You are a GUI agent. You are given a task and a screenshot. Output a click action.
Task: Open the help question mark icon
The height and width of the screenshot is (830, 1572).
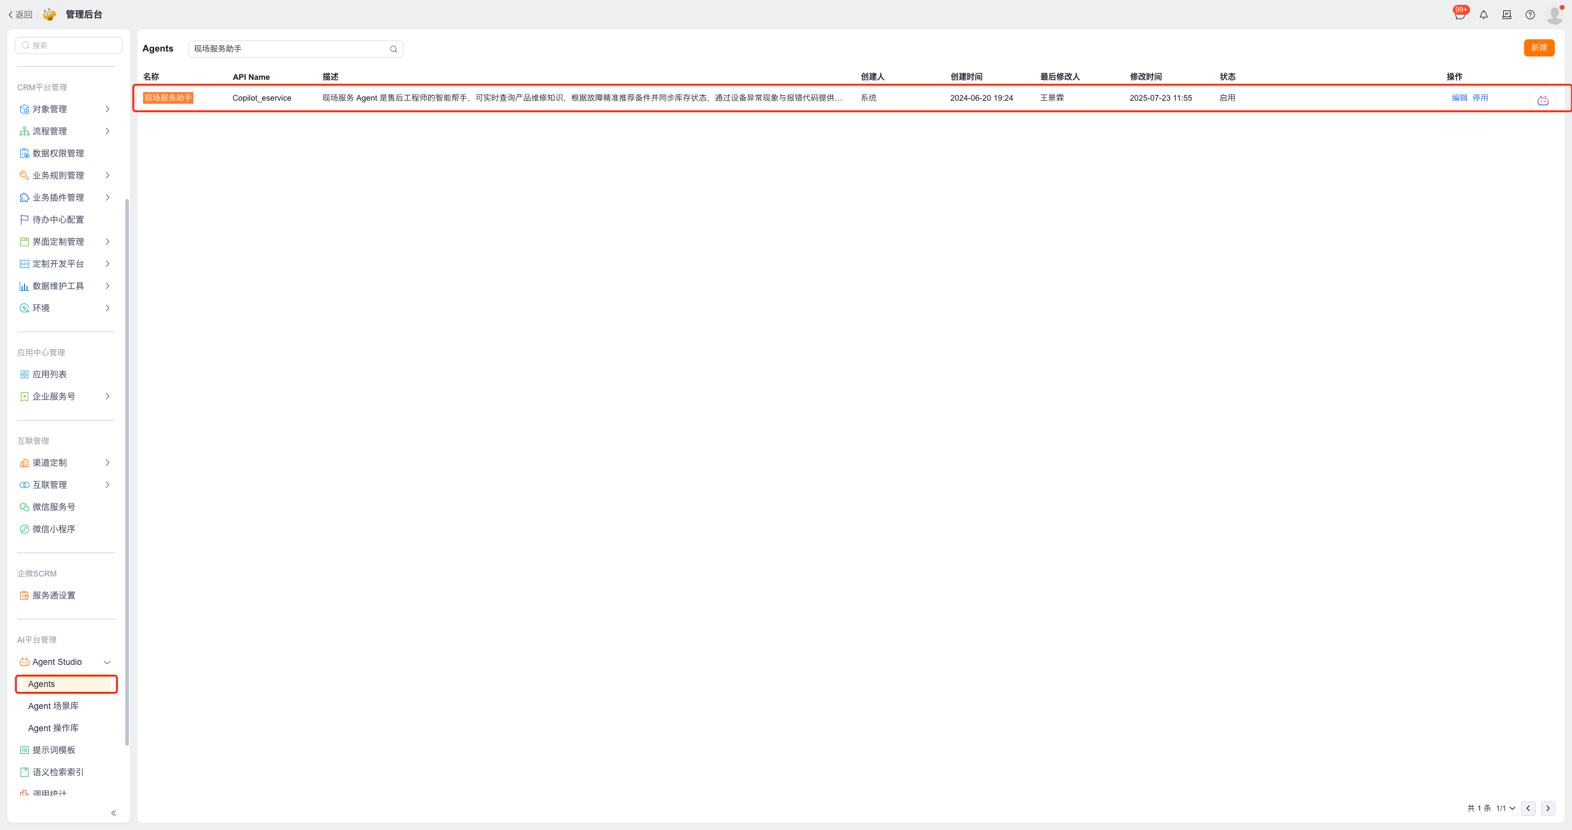1530,15
